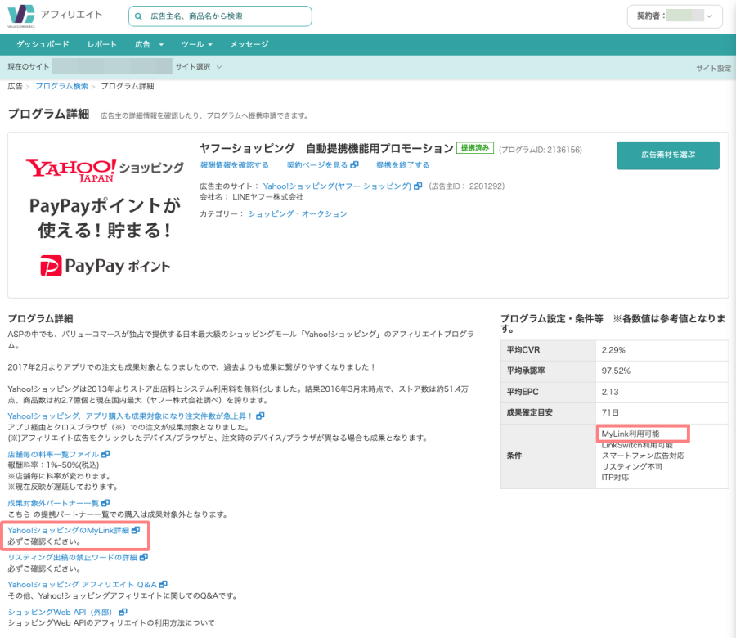Viewport: 736px width, 638px height.
Task: Open 報酬情報を確認する link
Action: pyautogui.click(x=234, y=164)
